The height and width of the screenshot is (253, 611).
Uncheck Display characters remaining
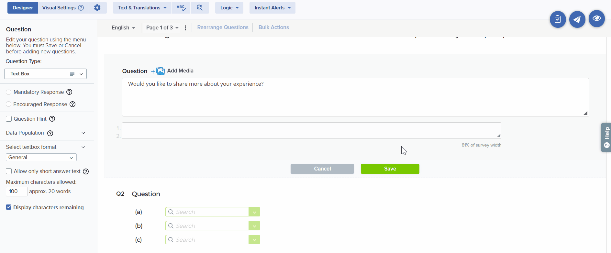[9, 207]
